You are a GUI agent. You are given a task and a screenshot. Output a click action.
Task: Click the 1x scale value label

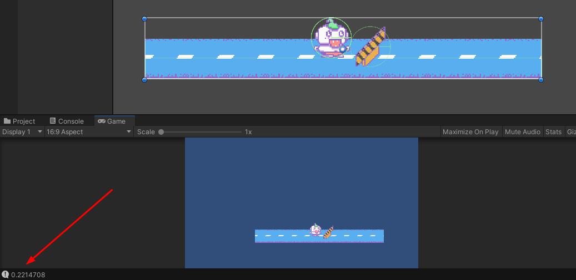pos(248,132)
